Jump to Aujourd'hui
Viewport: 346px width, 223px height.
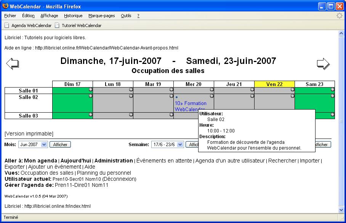point(76,161)
